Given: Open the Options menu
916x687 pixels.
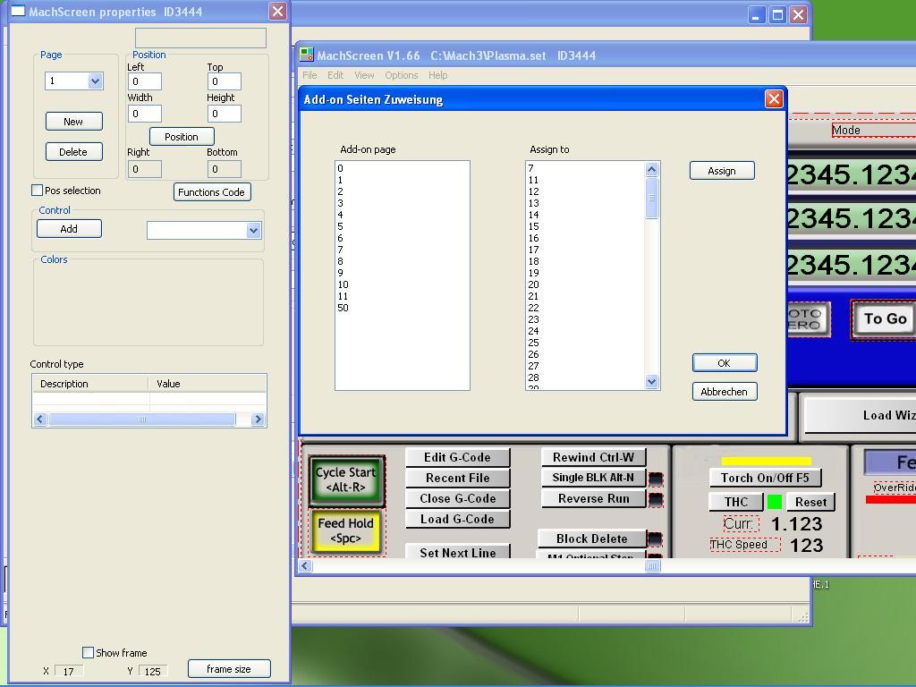Looking at the screenshot, I should click(402, 75).
